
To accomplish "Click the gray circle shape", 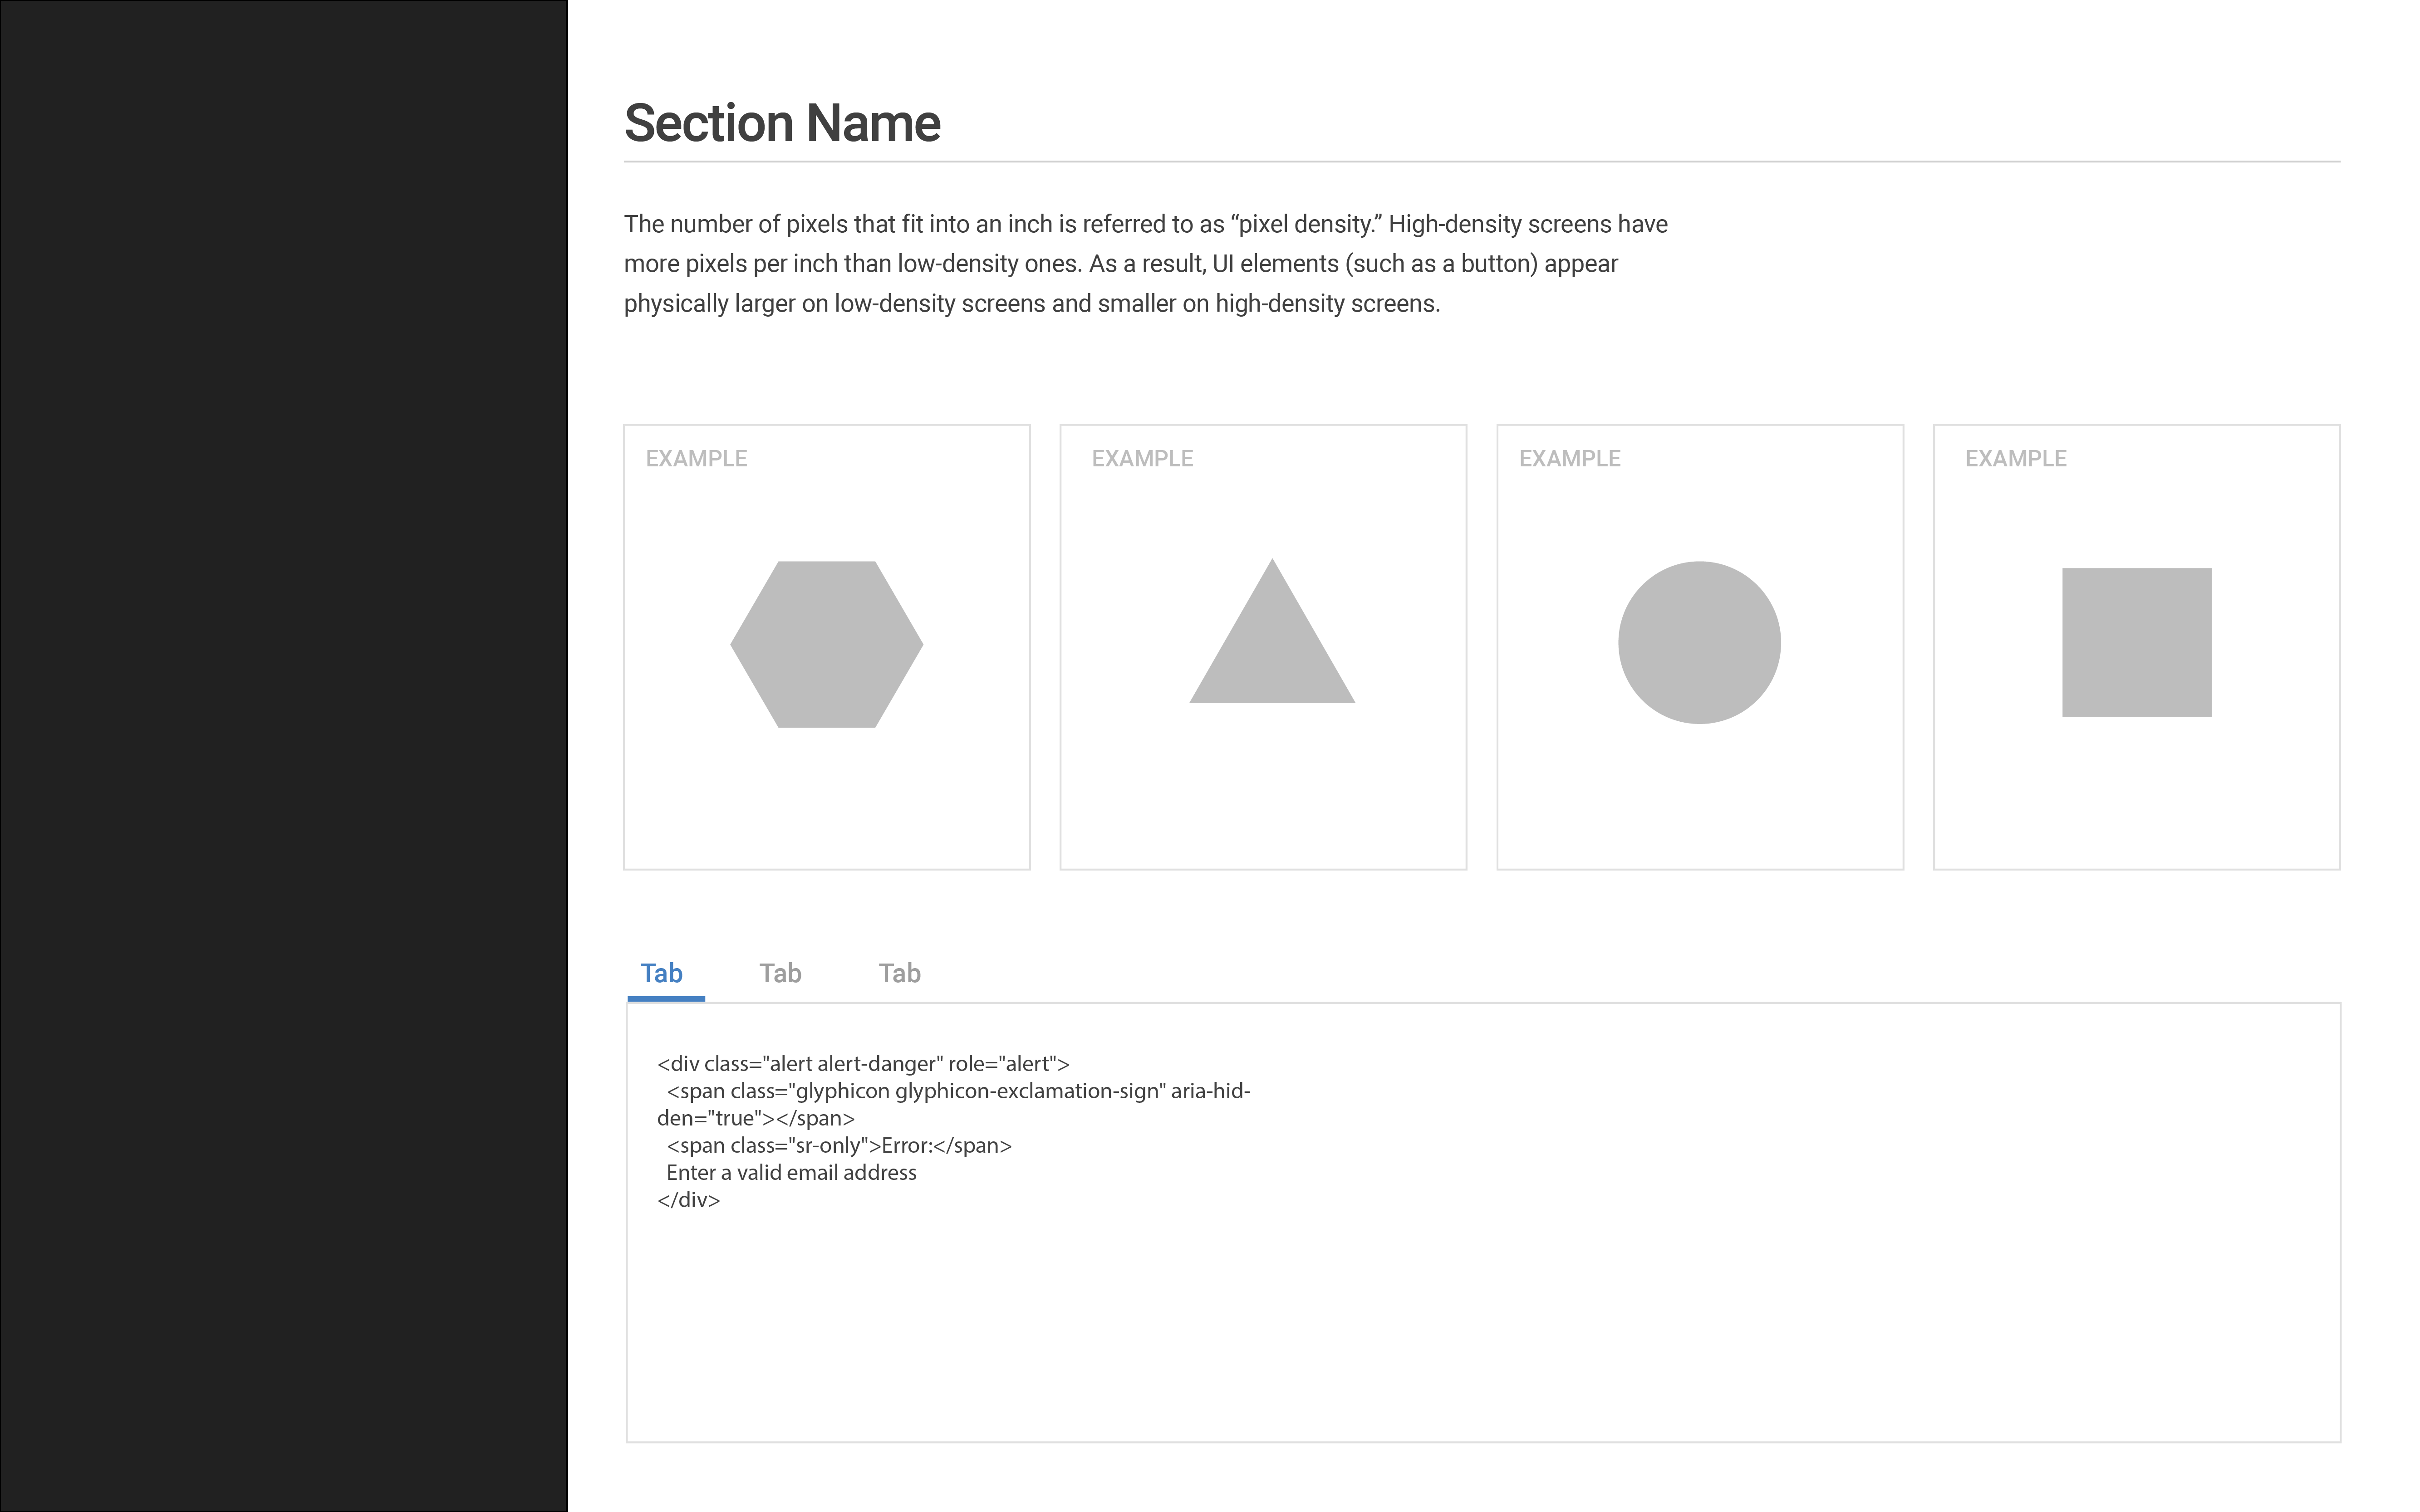I will [x=1699, y=642].
